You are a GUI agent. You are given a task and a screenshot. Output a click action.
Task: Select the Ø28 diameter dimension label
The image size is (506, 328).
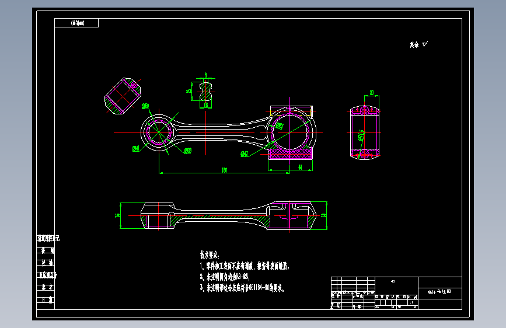[x=188, y=151]
